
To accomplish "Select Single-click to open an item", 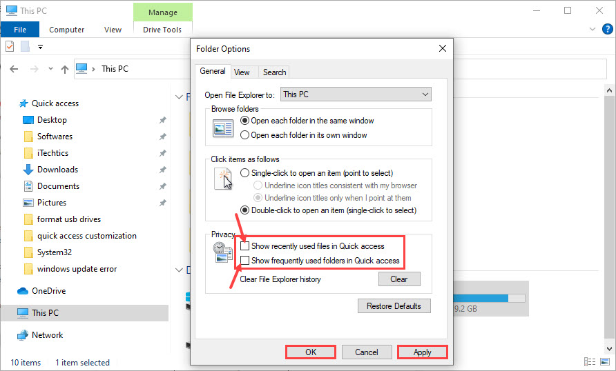I will (244, 173).
